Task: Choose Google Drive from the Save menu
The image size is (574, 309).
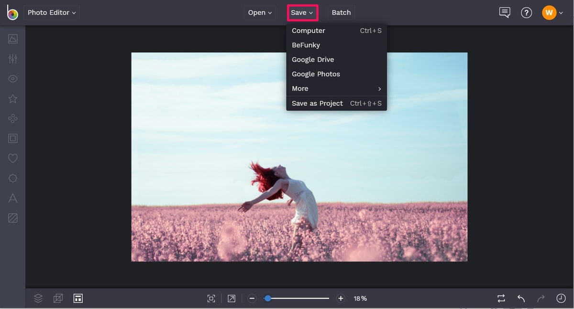Action: point(313,59)
